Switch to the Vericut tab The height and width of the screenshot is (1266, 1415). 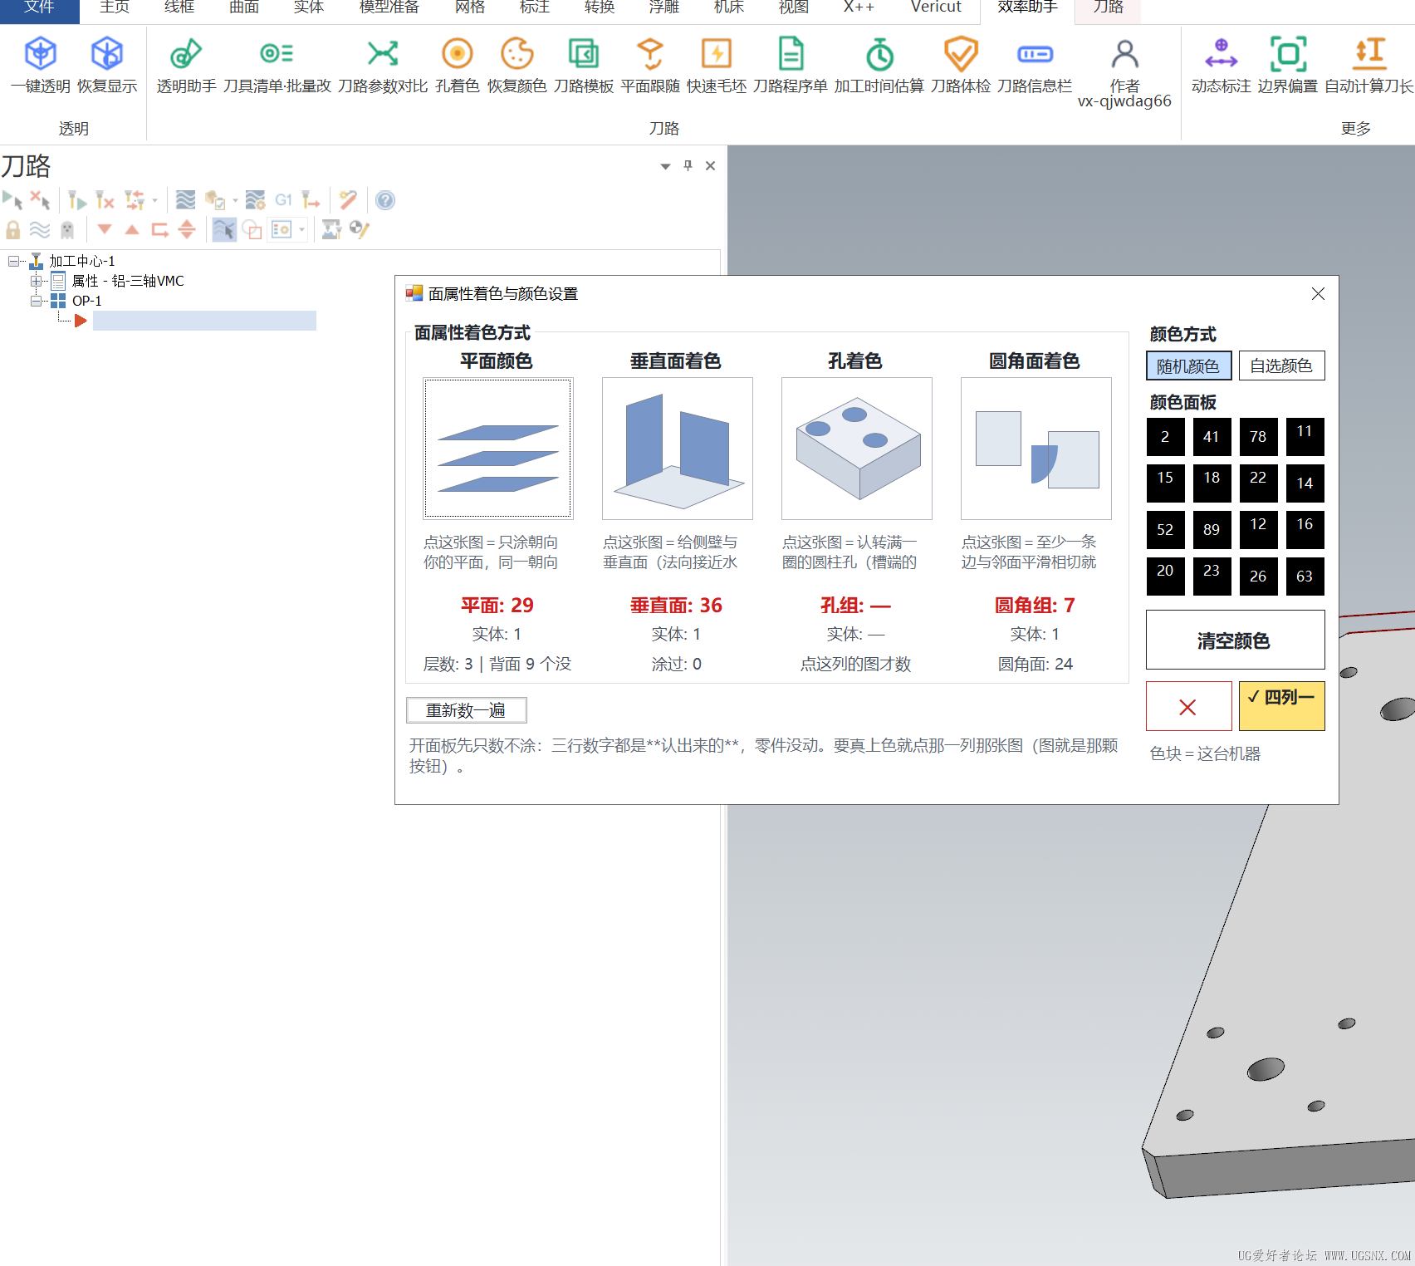click(x=936, y=7)
